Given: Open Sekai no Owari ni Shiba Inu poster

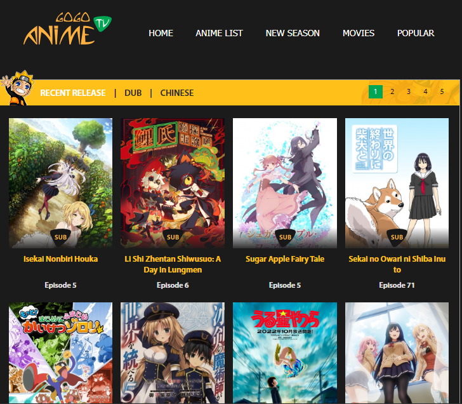Looking at the screenshot, I should pyautogui.click(x=397, y=183).
